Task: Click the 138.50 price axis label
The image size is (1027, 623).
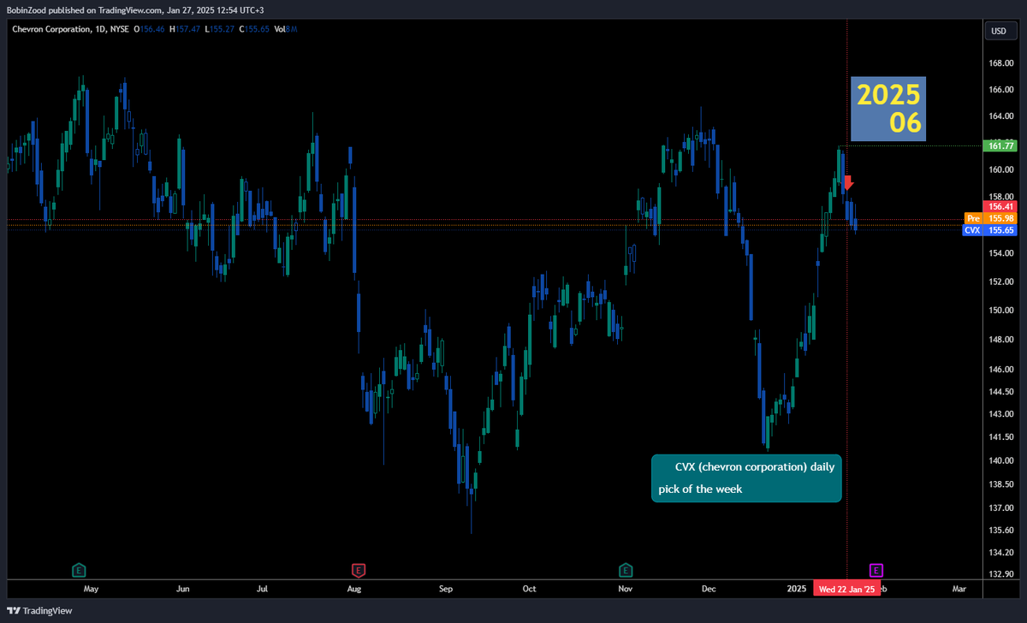Action: [x=1000, y=484]
